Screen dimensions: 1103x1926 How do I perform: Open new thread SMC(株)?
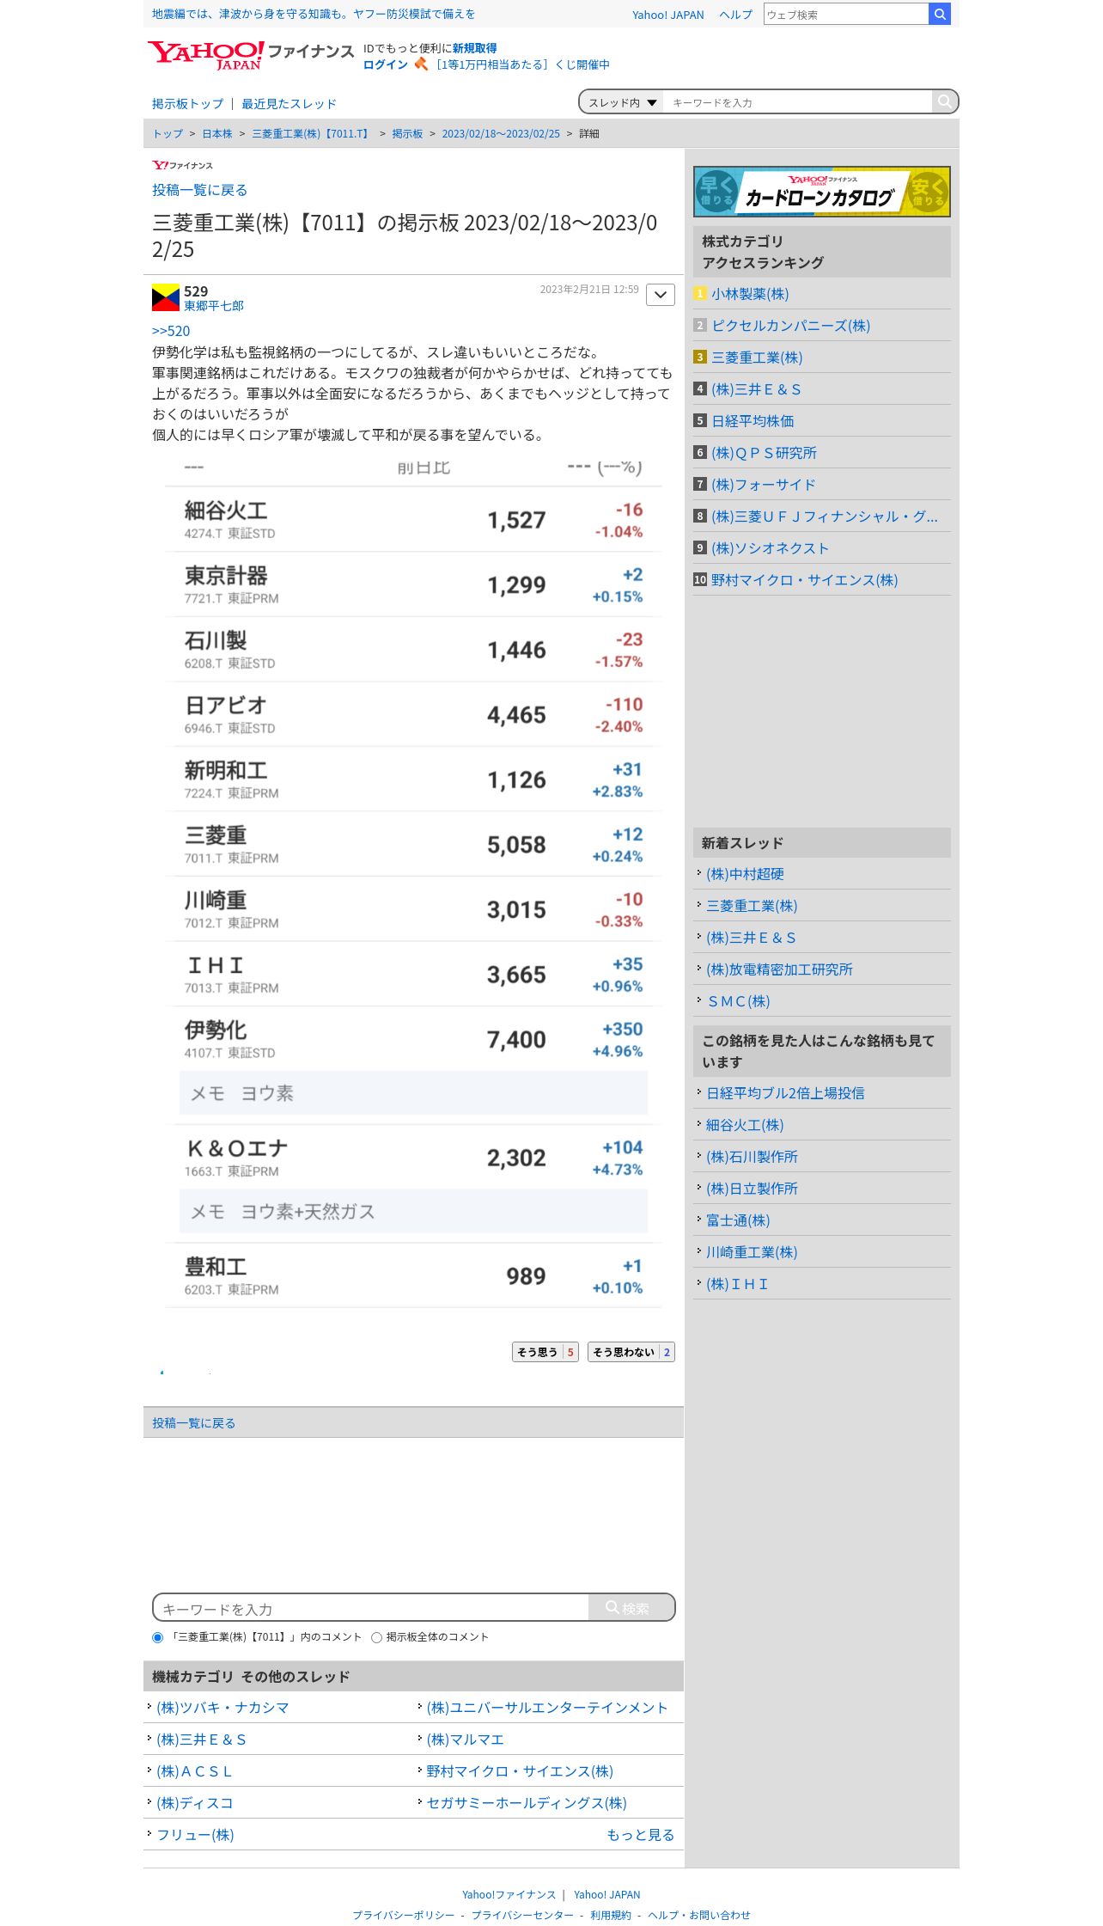(x=738, y=1001)
